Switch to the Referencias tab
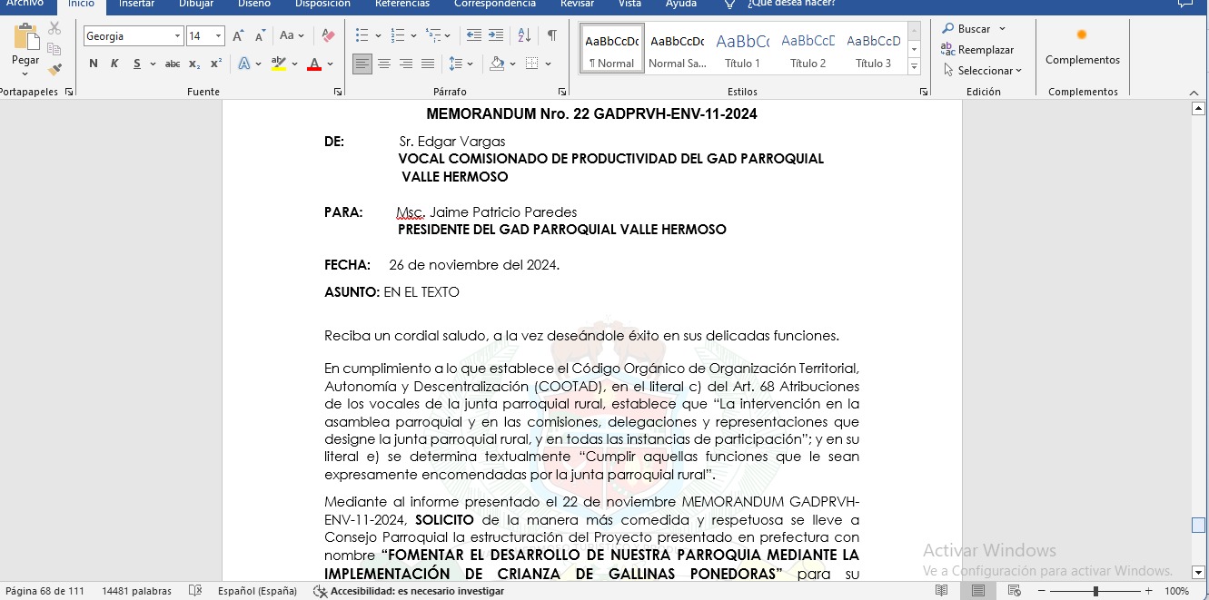Viewport: 1209px width, 600px height. click(401, 4)
